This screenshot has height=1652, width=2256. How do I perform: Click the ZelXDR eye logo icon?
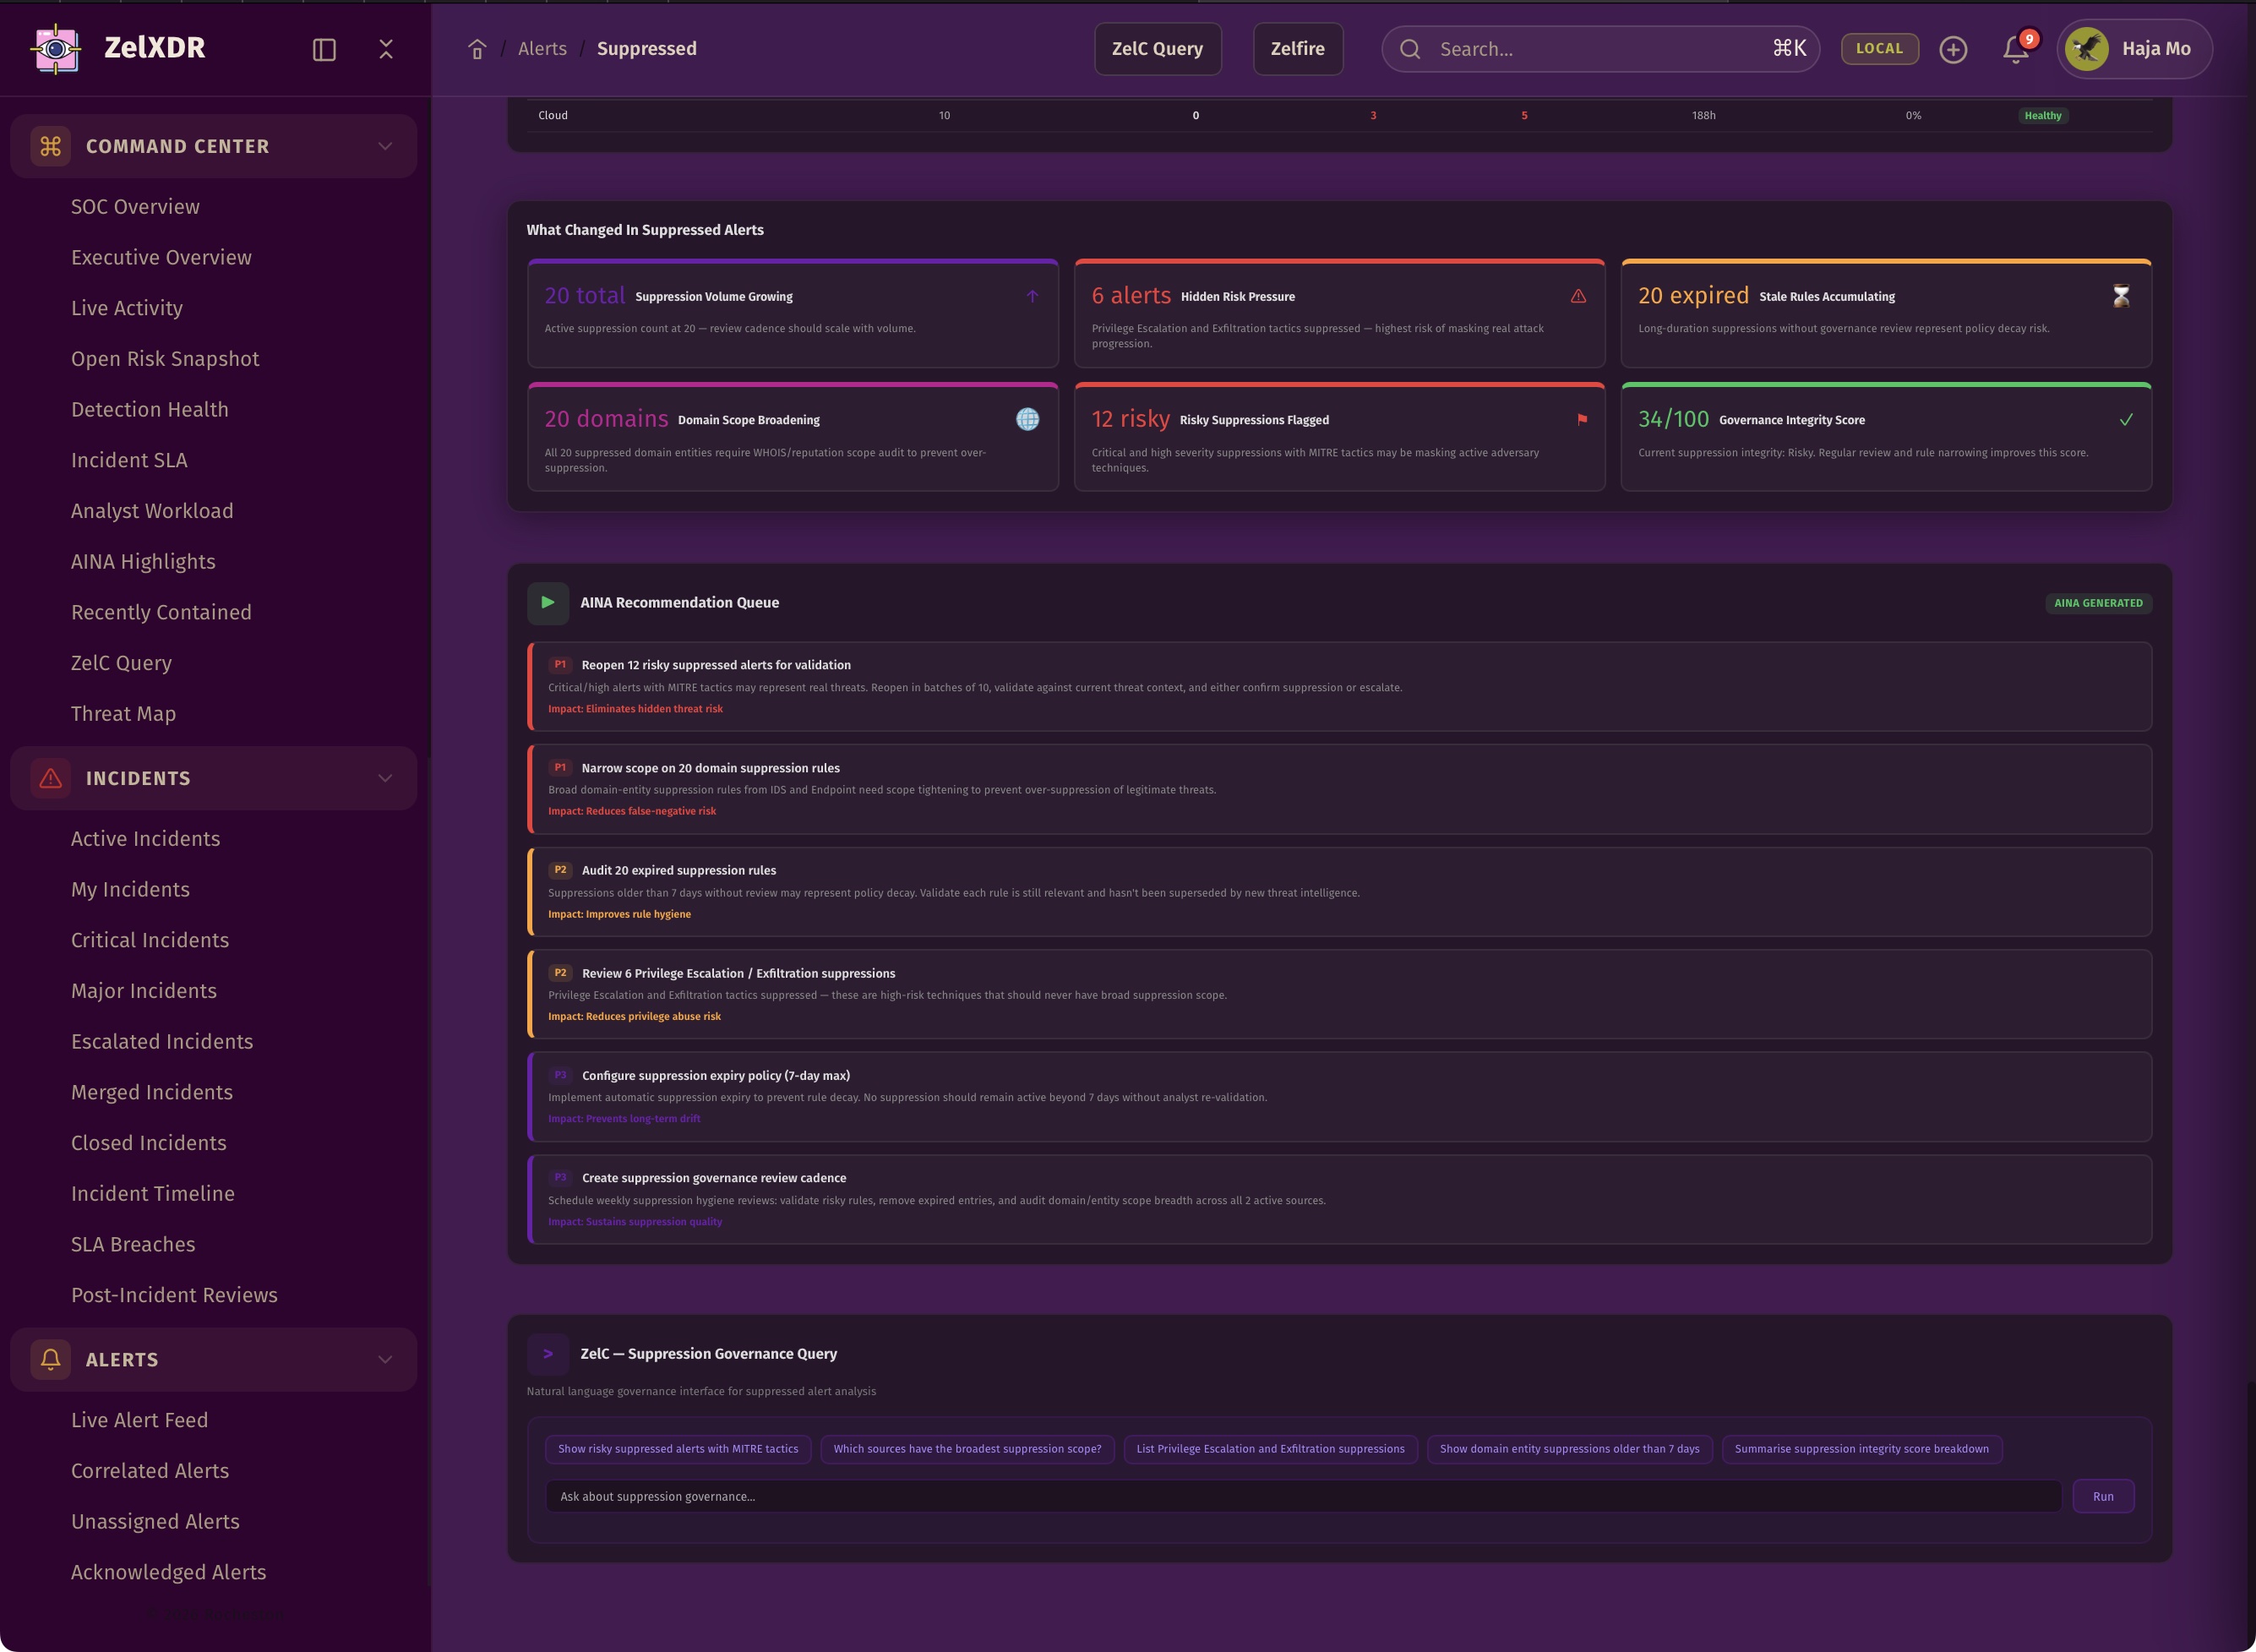point(56,48)
